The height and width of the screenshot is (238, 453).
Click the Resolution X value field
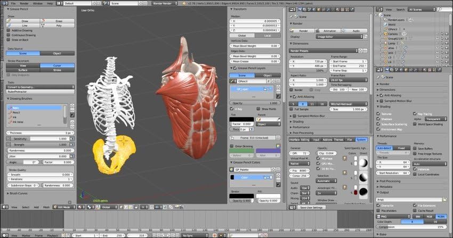308,61
